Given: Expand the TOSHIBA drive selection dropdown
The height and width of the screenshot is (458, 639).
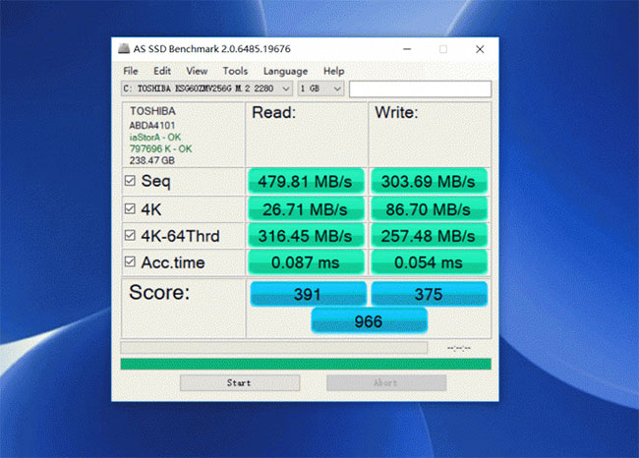Looking at the screenshot, I should point(206,88).
